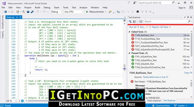Click Sign in

(x=182, y=8)
